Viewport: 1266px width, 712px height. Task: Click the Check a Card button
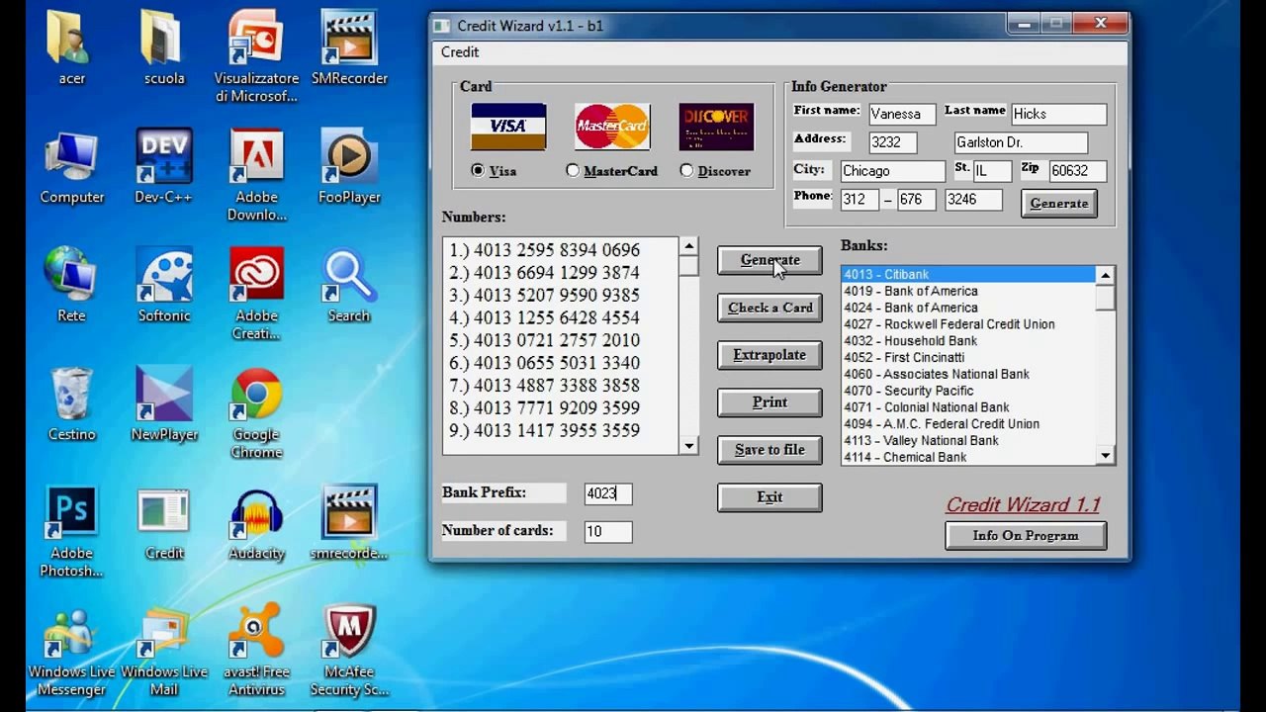[x=769, y=308]
